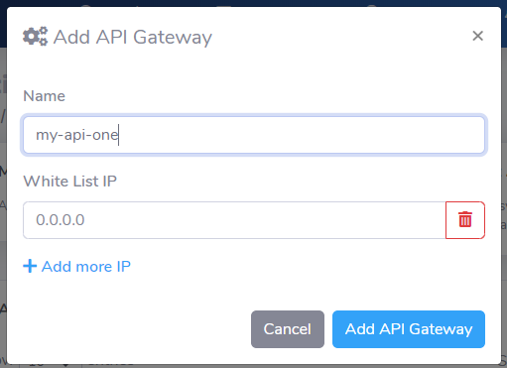This screenshot has width=507, height=368.
Task: Delete the 0.0.0.0 whitelist IP entry
Action: coord(465,220)
